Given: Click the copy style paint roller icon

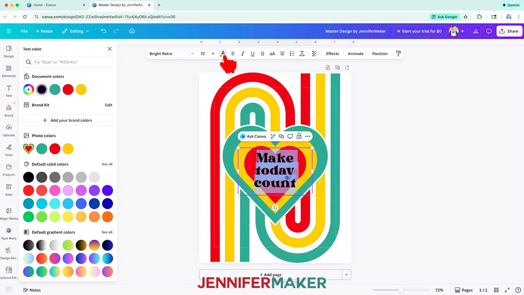Looking at the screenshot, I should [398, 54].
